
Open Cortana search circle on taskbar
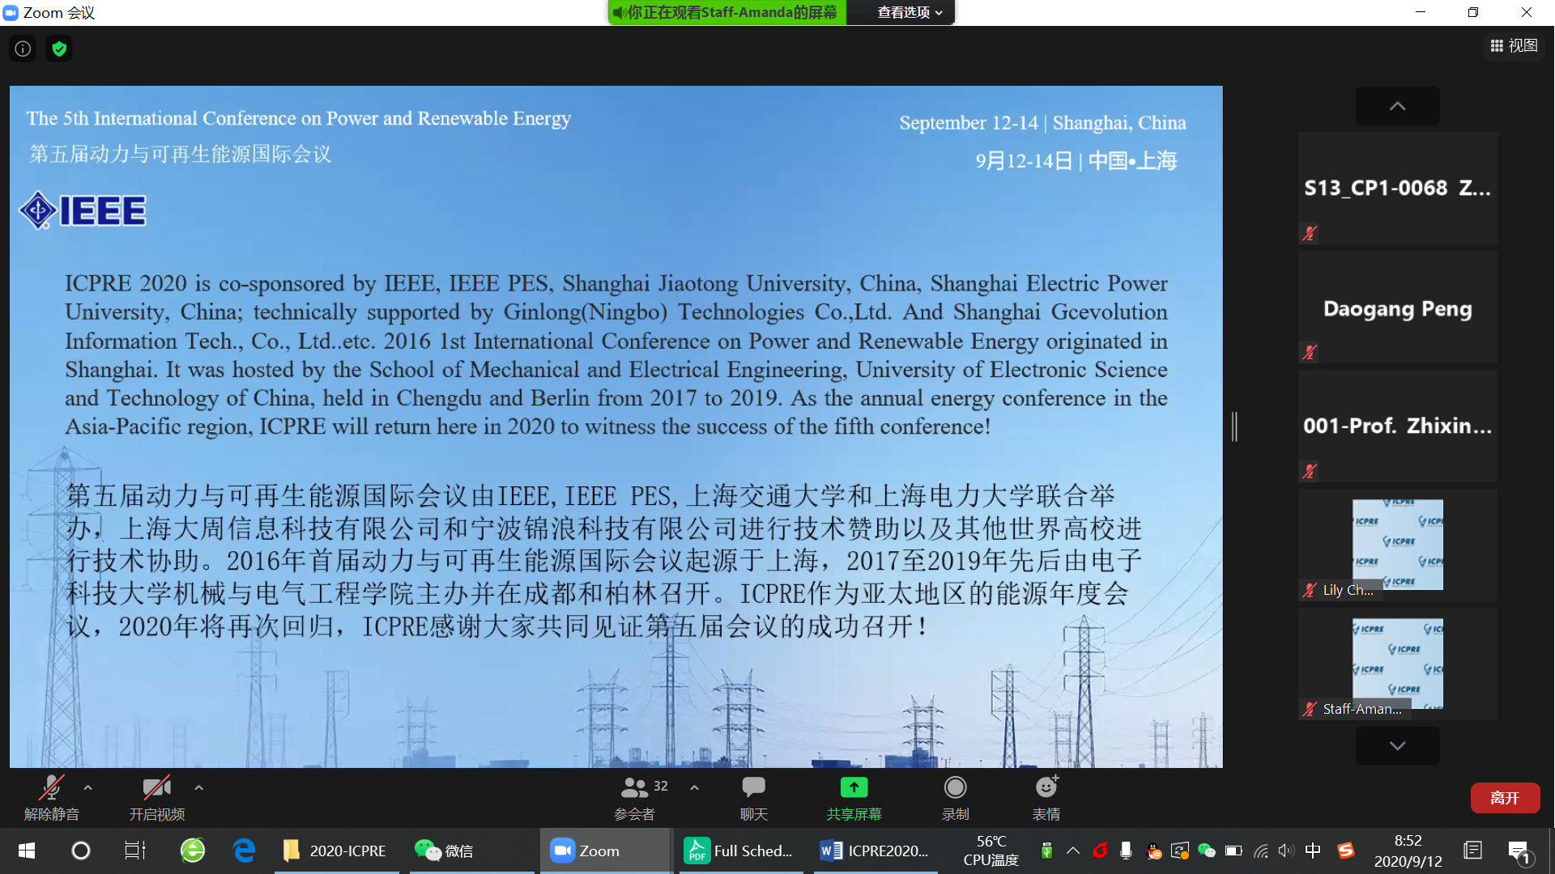point(81,851)
